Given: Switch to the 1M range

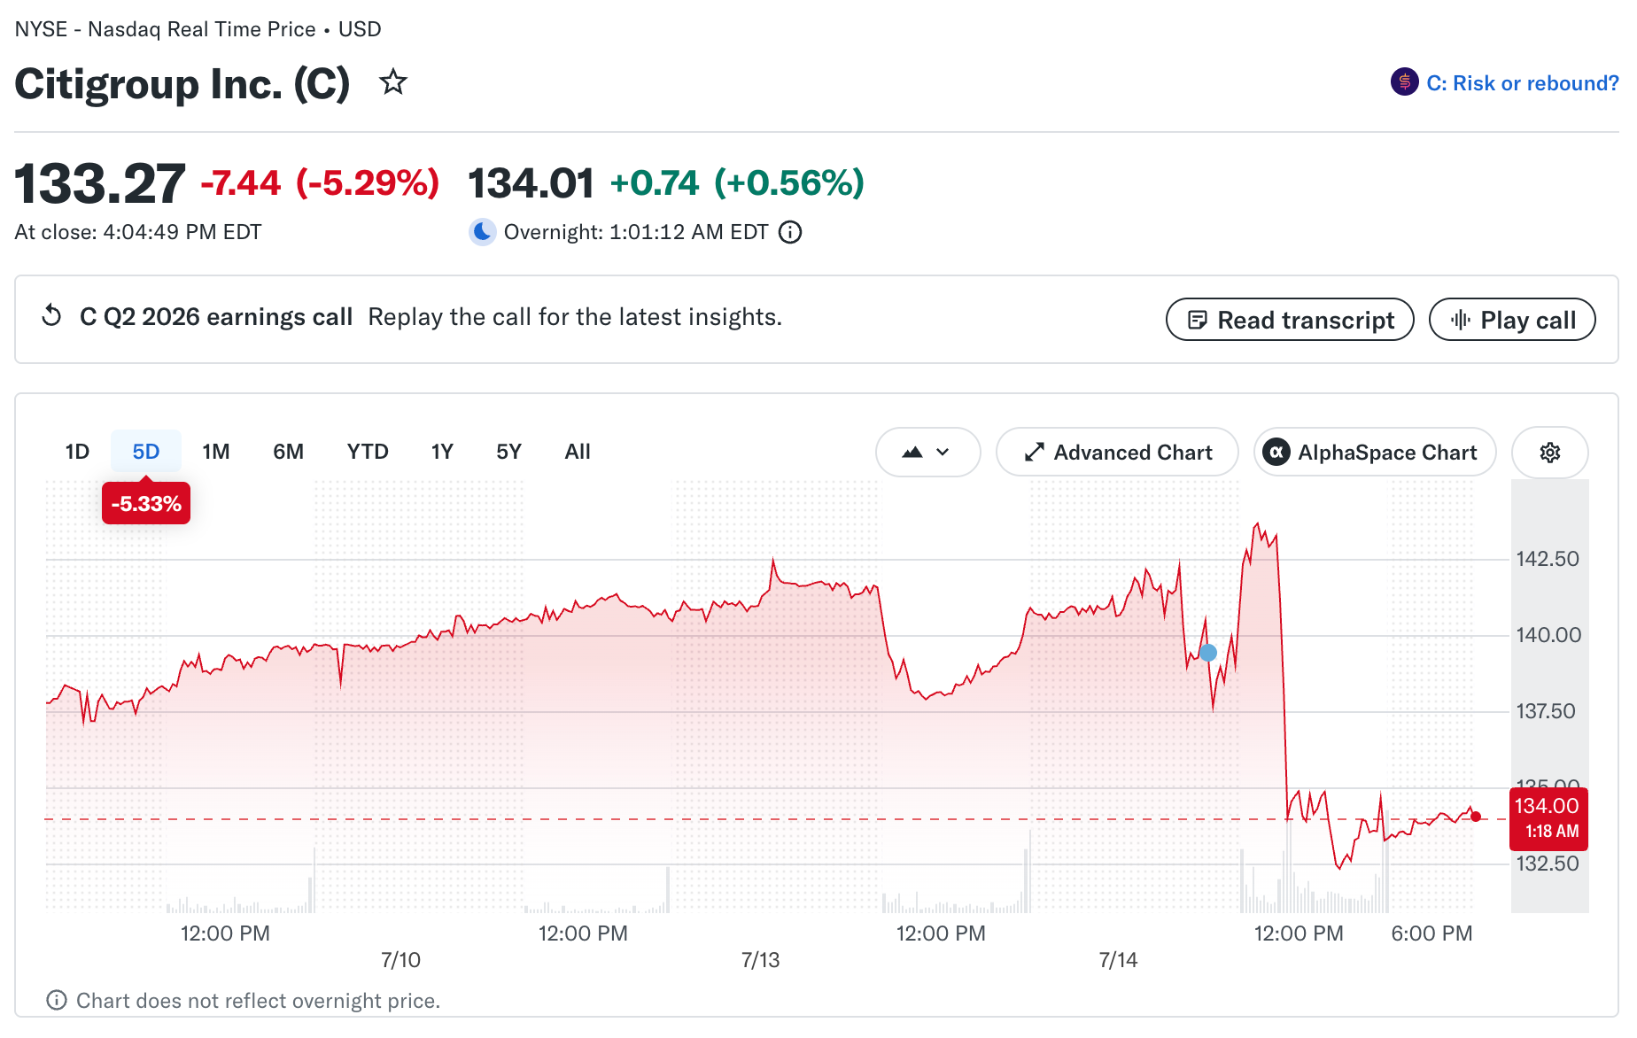Looking at the screenshot, I should pyautogui.click(x=216, y=452).
